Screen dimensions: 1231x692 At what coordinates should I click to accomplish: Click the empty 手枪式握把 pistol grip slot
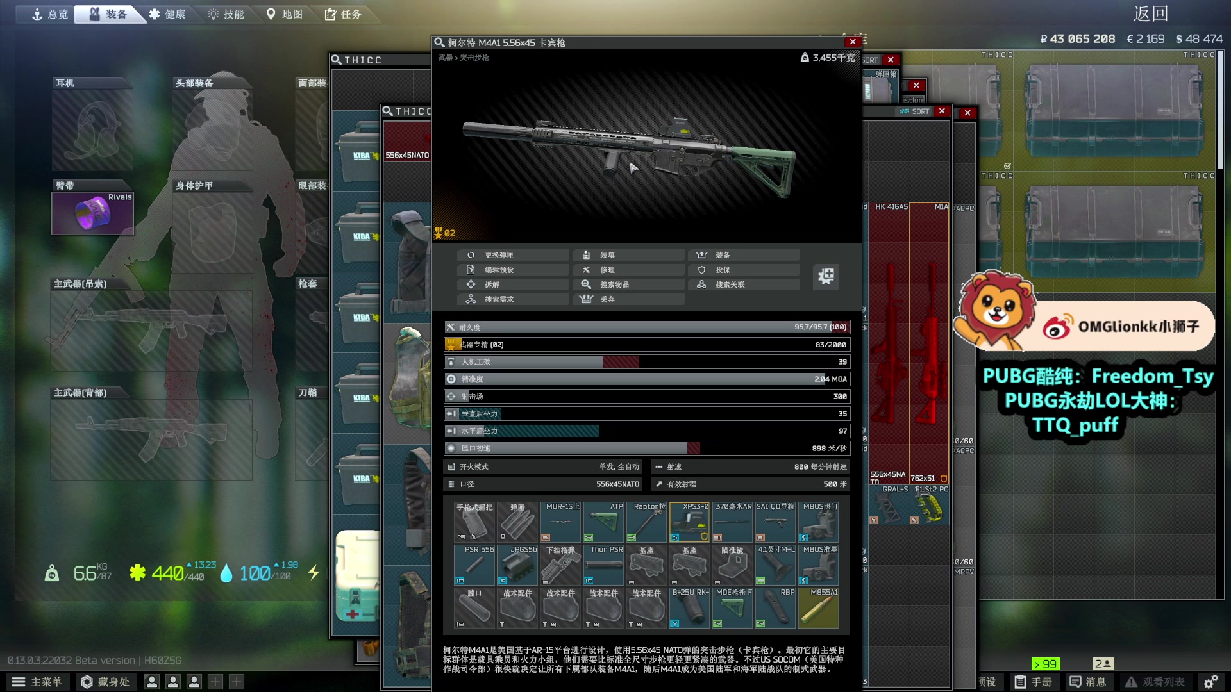point(474,522)
